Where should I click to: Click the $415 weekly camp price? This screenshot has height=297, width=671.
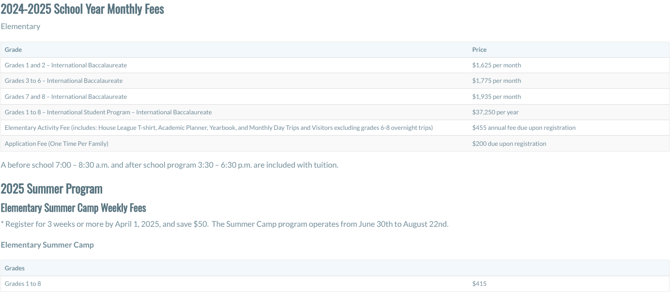click(479, 283)
